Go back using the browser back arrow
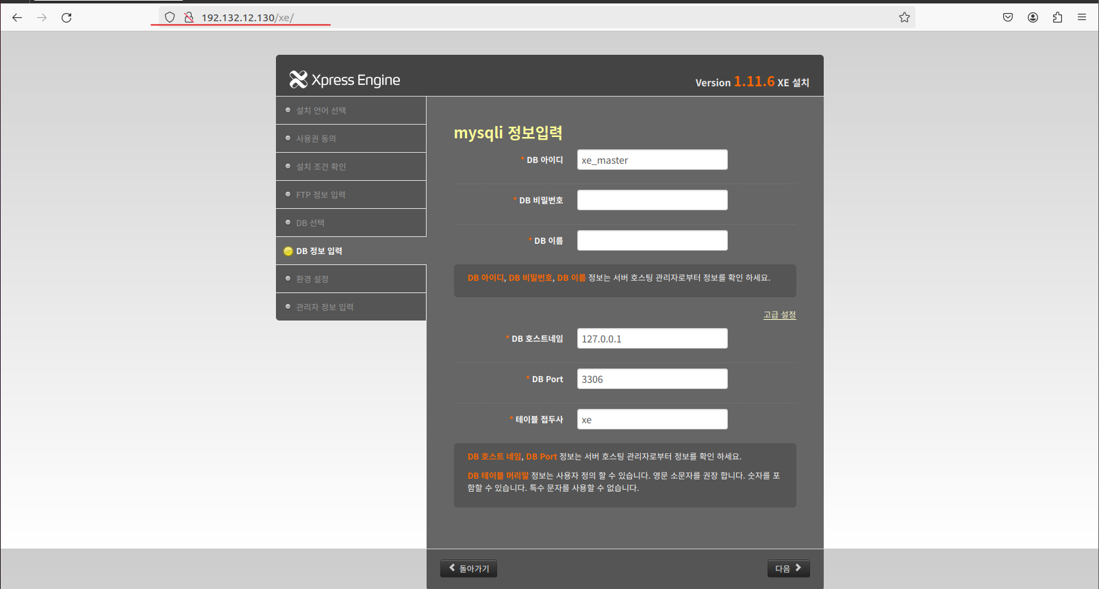 coord(17,18)
